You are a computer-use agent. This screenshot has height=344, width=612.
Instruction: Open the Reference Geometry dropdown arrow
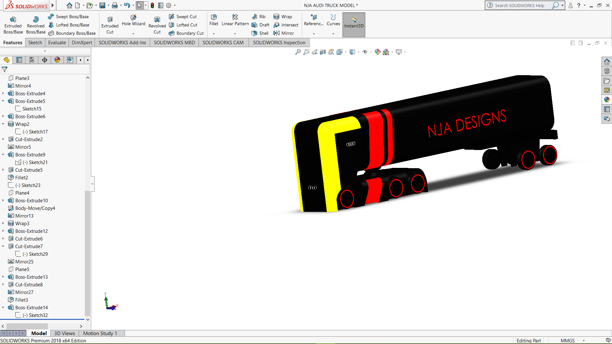(x=314, y=34)
